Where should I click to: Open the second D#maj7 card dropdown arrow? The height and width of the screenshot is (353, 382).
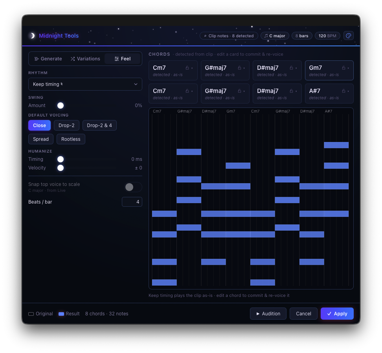[x=296, y=91]
